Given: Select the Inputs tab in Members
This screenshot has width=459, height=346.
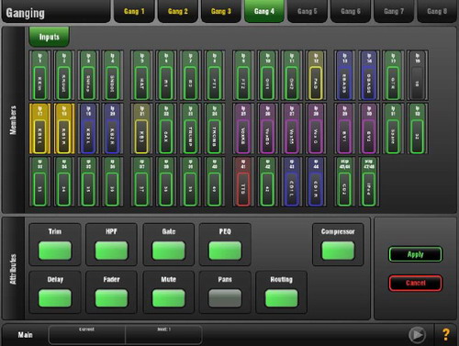Looking at the screenshot, I should pos(50,37).
